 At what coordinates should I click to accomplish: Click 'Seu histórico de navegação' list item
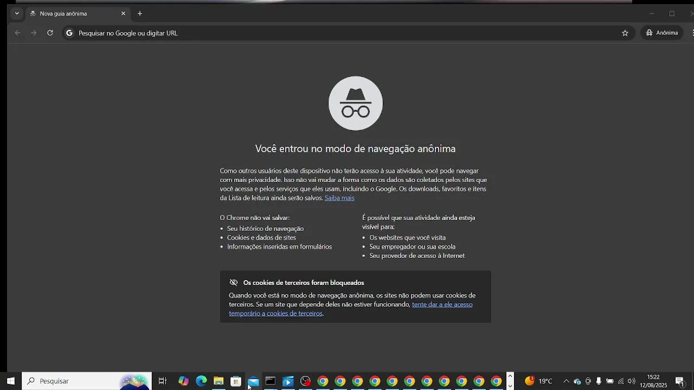(265, 229)
